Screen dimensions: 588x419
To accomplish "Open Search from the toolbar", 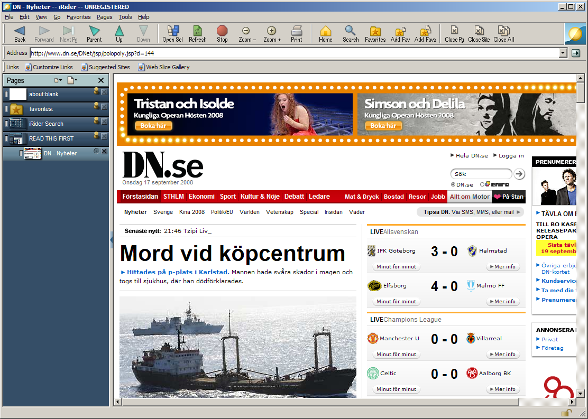I will [350, 31].
